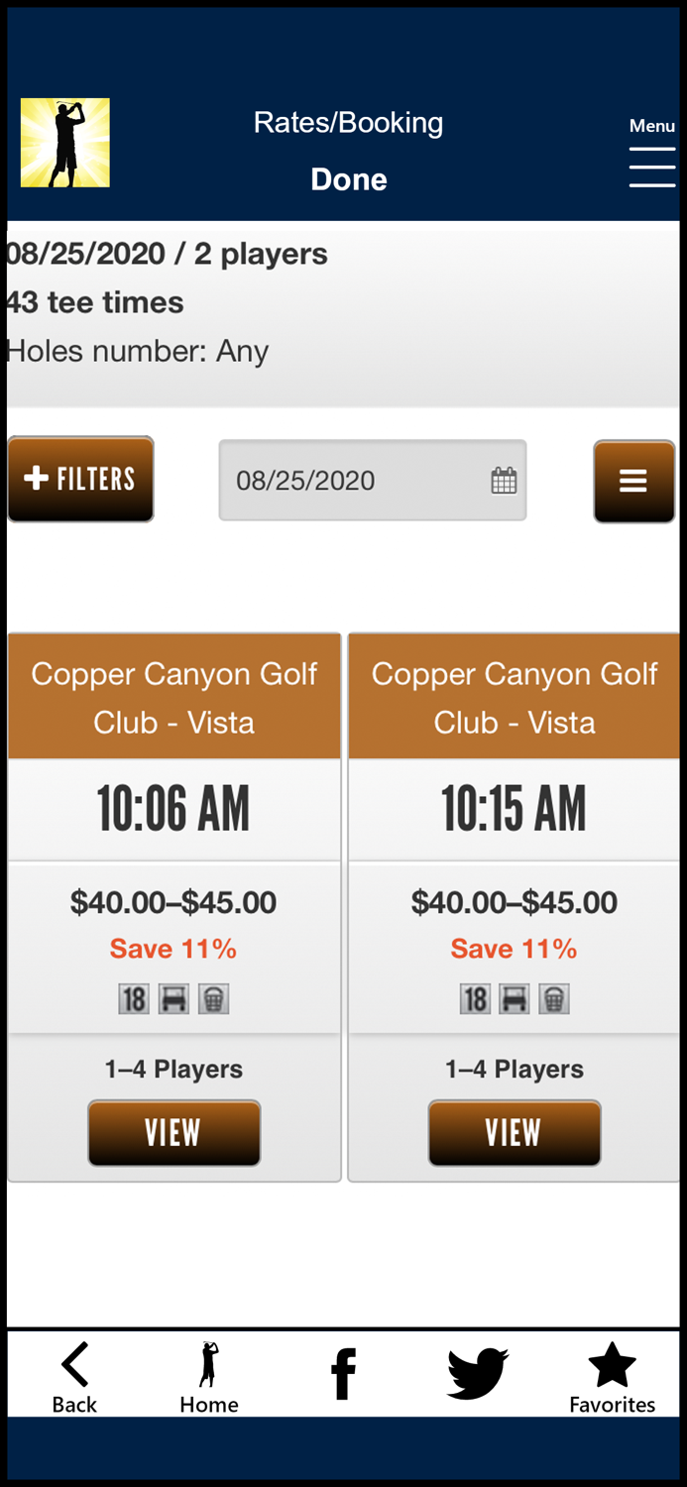
Task: View the 10:06 AM tee time
Action: point(173,1132)
